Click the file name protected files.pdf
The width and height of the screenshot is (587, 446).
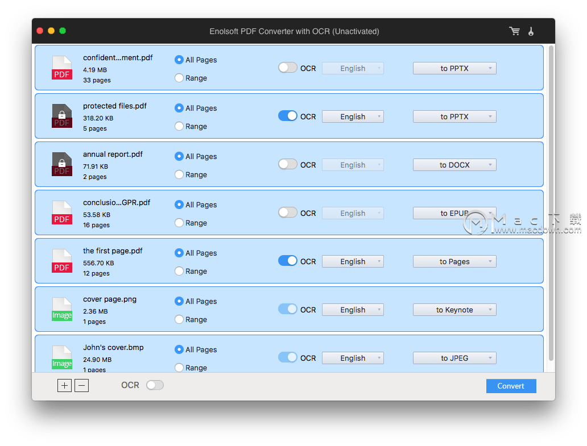115,106
